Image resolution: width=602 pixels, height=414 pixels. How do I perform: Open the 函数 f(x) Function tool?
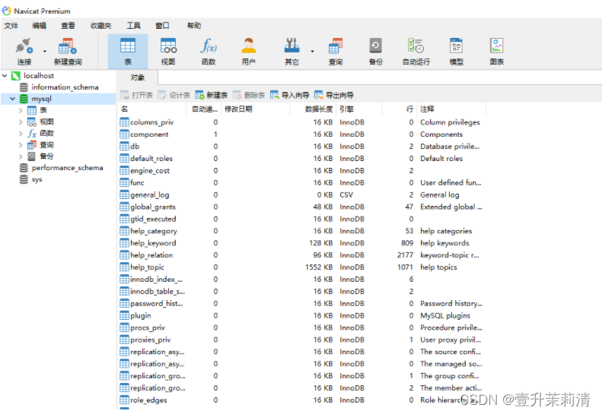(209, 51)
